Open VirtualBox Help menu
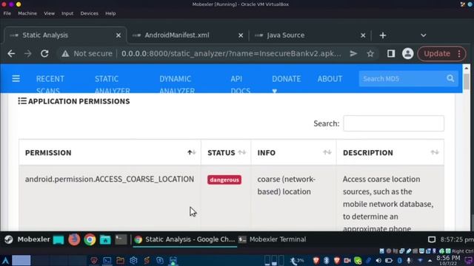Screen dimensions: 474x266 110,13
